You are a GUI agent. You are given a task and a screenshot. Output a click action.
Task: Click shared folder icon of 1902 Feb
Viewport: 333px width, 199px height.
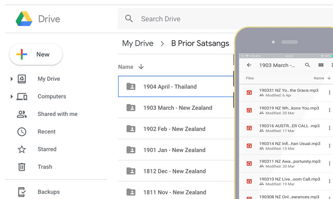coord(131,129)
